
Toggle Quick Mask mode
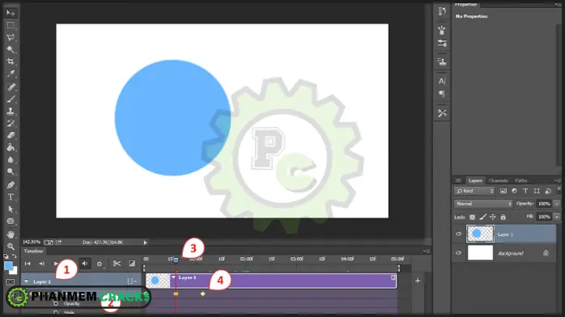click(x=11, y=282)
